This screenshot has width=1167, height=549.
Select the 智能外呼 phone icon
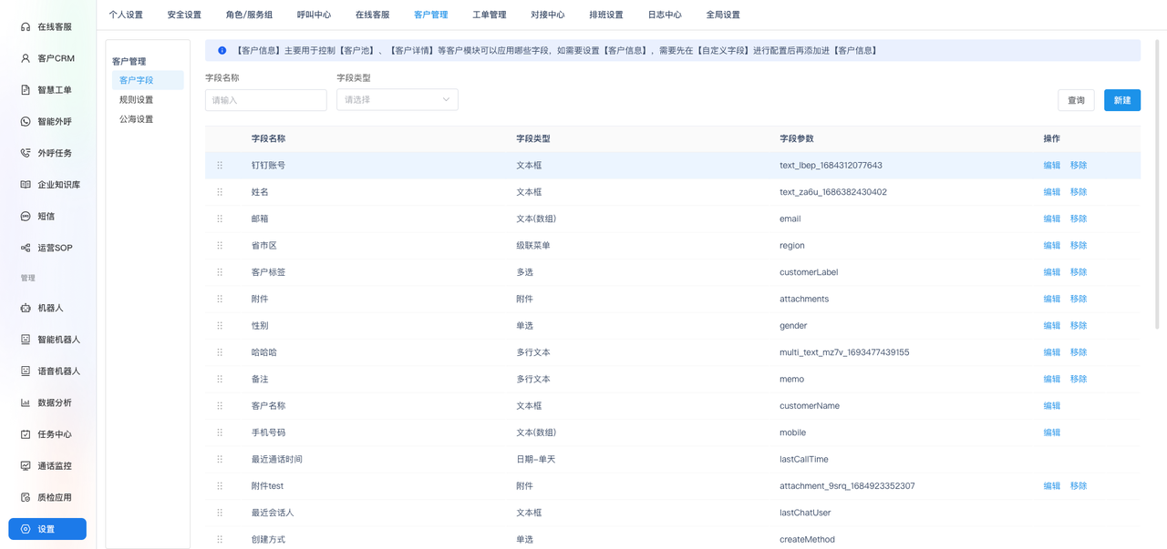click(26, 122)
